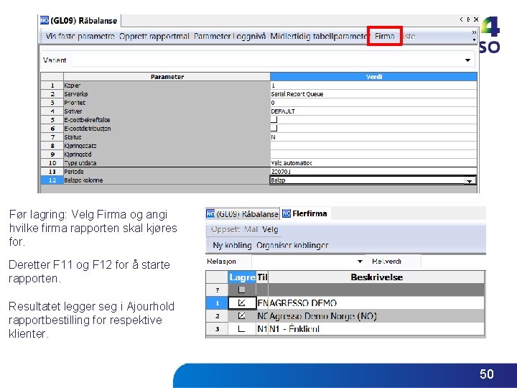The height and width of the screenshot is (388, 517).
Task: Click the Kopier value cell
Action: click(x=373, y=86)
